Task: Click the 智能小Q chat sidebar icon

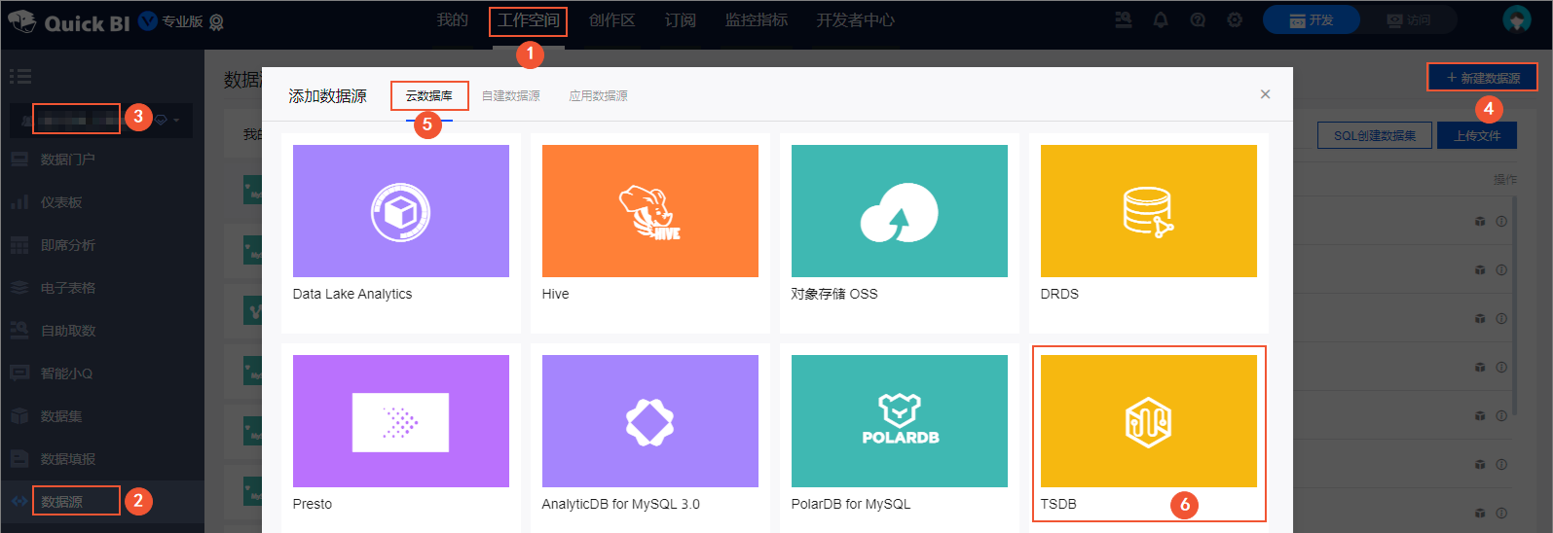Action: pos(19,373)
